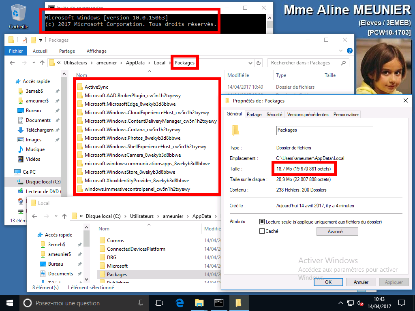
Task: Toggle the Lecture seule checkbox
Action: [x=262, y=222]
